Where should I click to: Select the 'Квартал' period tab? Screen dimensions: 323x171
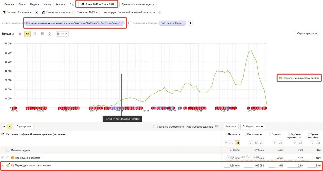pos(60,4)
